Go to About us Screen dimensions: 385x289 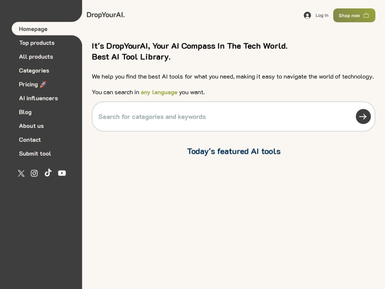click(31, 126)
